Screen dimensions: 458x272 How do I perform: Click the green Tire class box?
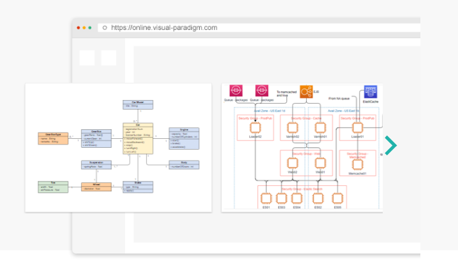click(x=53, y=186)
